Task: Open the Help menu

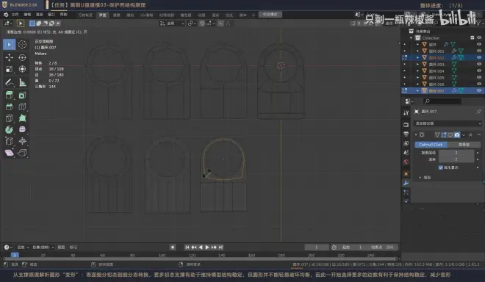Action: point(63,15)
